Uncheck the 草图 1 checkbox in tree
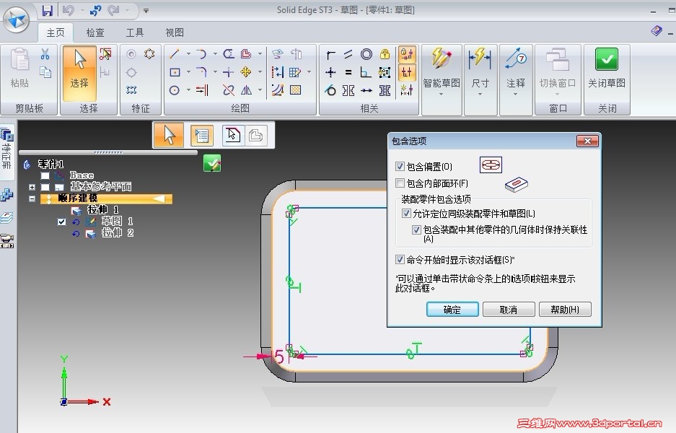Viewport: 676px width, 433px height. click(61, 222)
